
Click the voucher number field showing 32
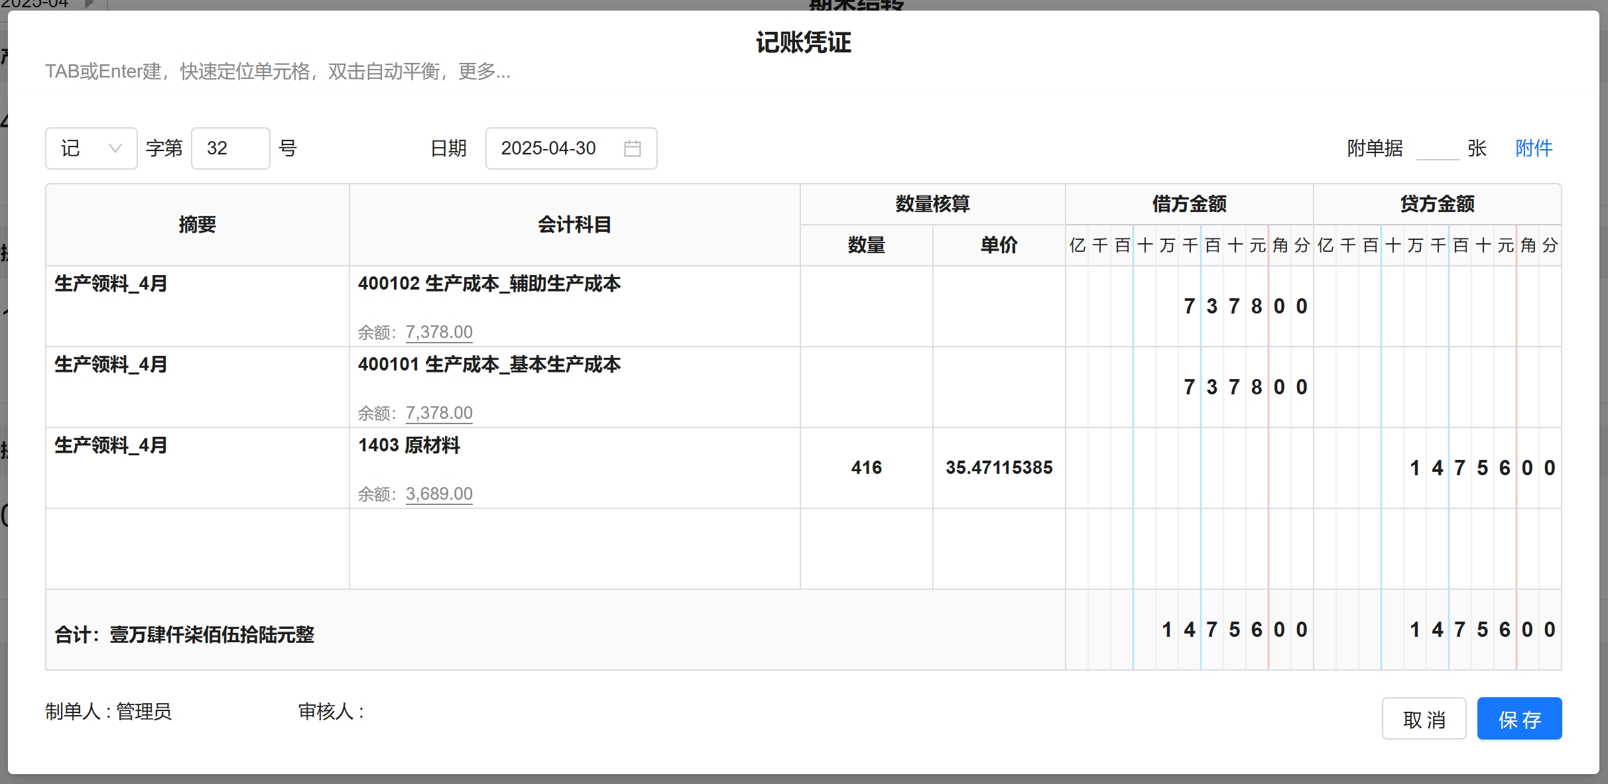[x=230, y=148]
